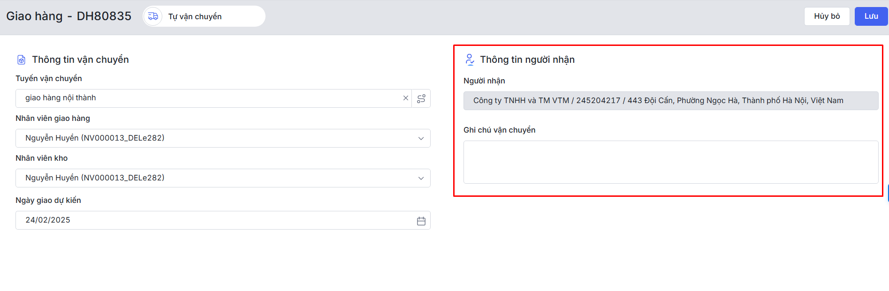Image resolution: width=889 pixels, height=291 pixels.
Task: Click the chevron arrow in Nhân viên giao hàng
Action: click(x=421, y=138)
